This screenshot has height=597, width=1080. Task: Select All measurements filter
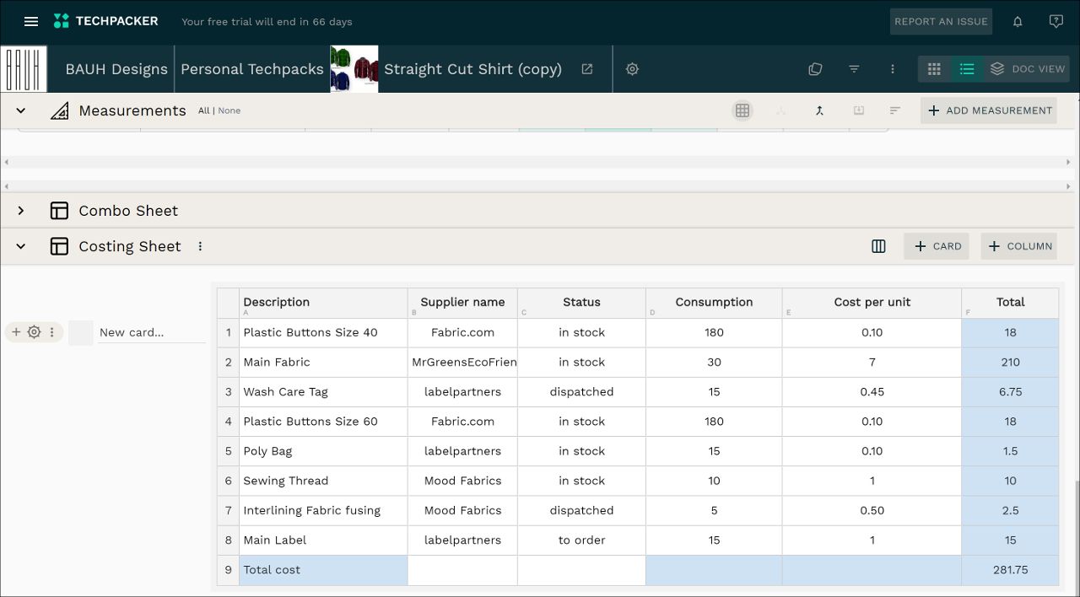pos(204,110)
